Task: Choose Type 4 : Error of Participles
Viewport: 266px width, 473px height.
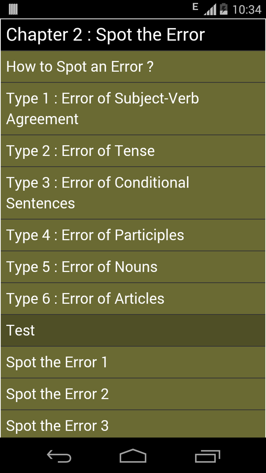Action: (x=133, y=235)
